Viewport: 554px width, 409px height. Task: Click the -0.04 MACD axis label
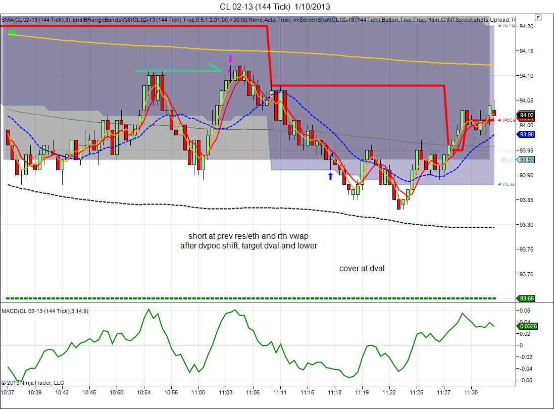point(525,369)
